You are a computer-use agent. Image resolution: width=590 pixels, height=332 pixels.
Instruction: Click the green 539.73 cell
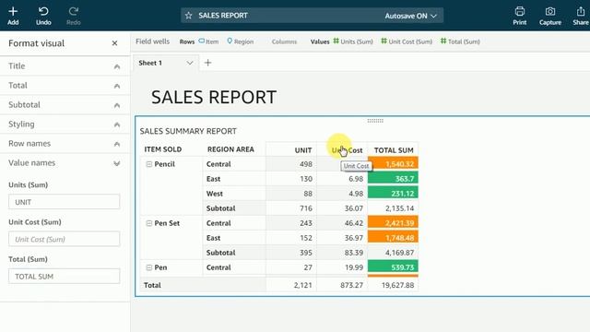393,267
